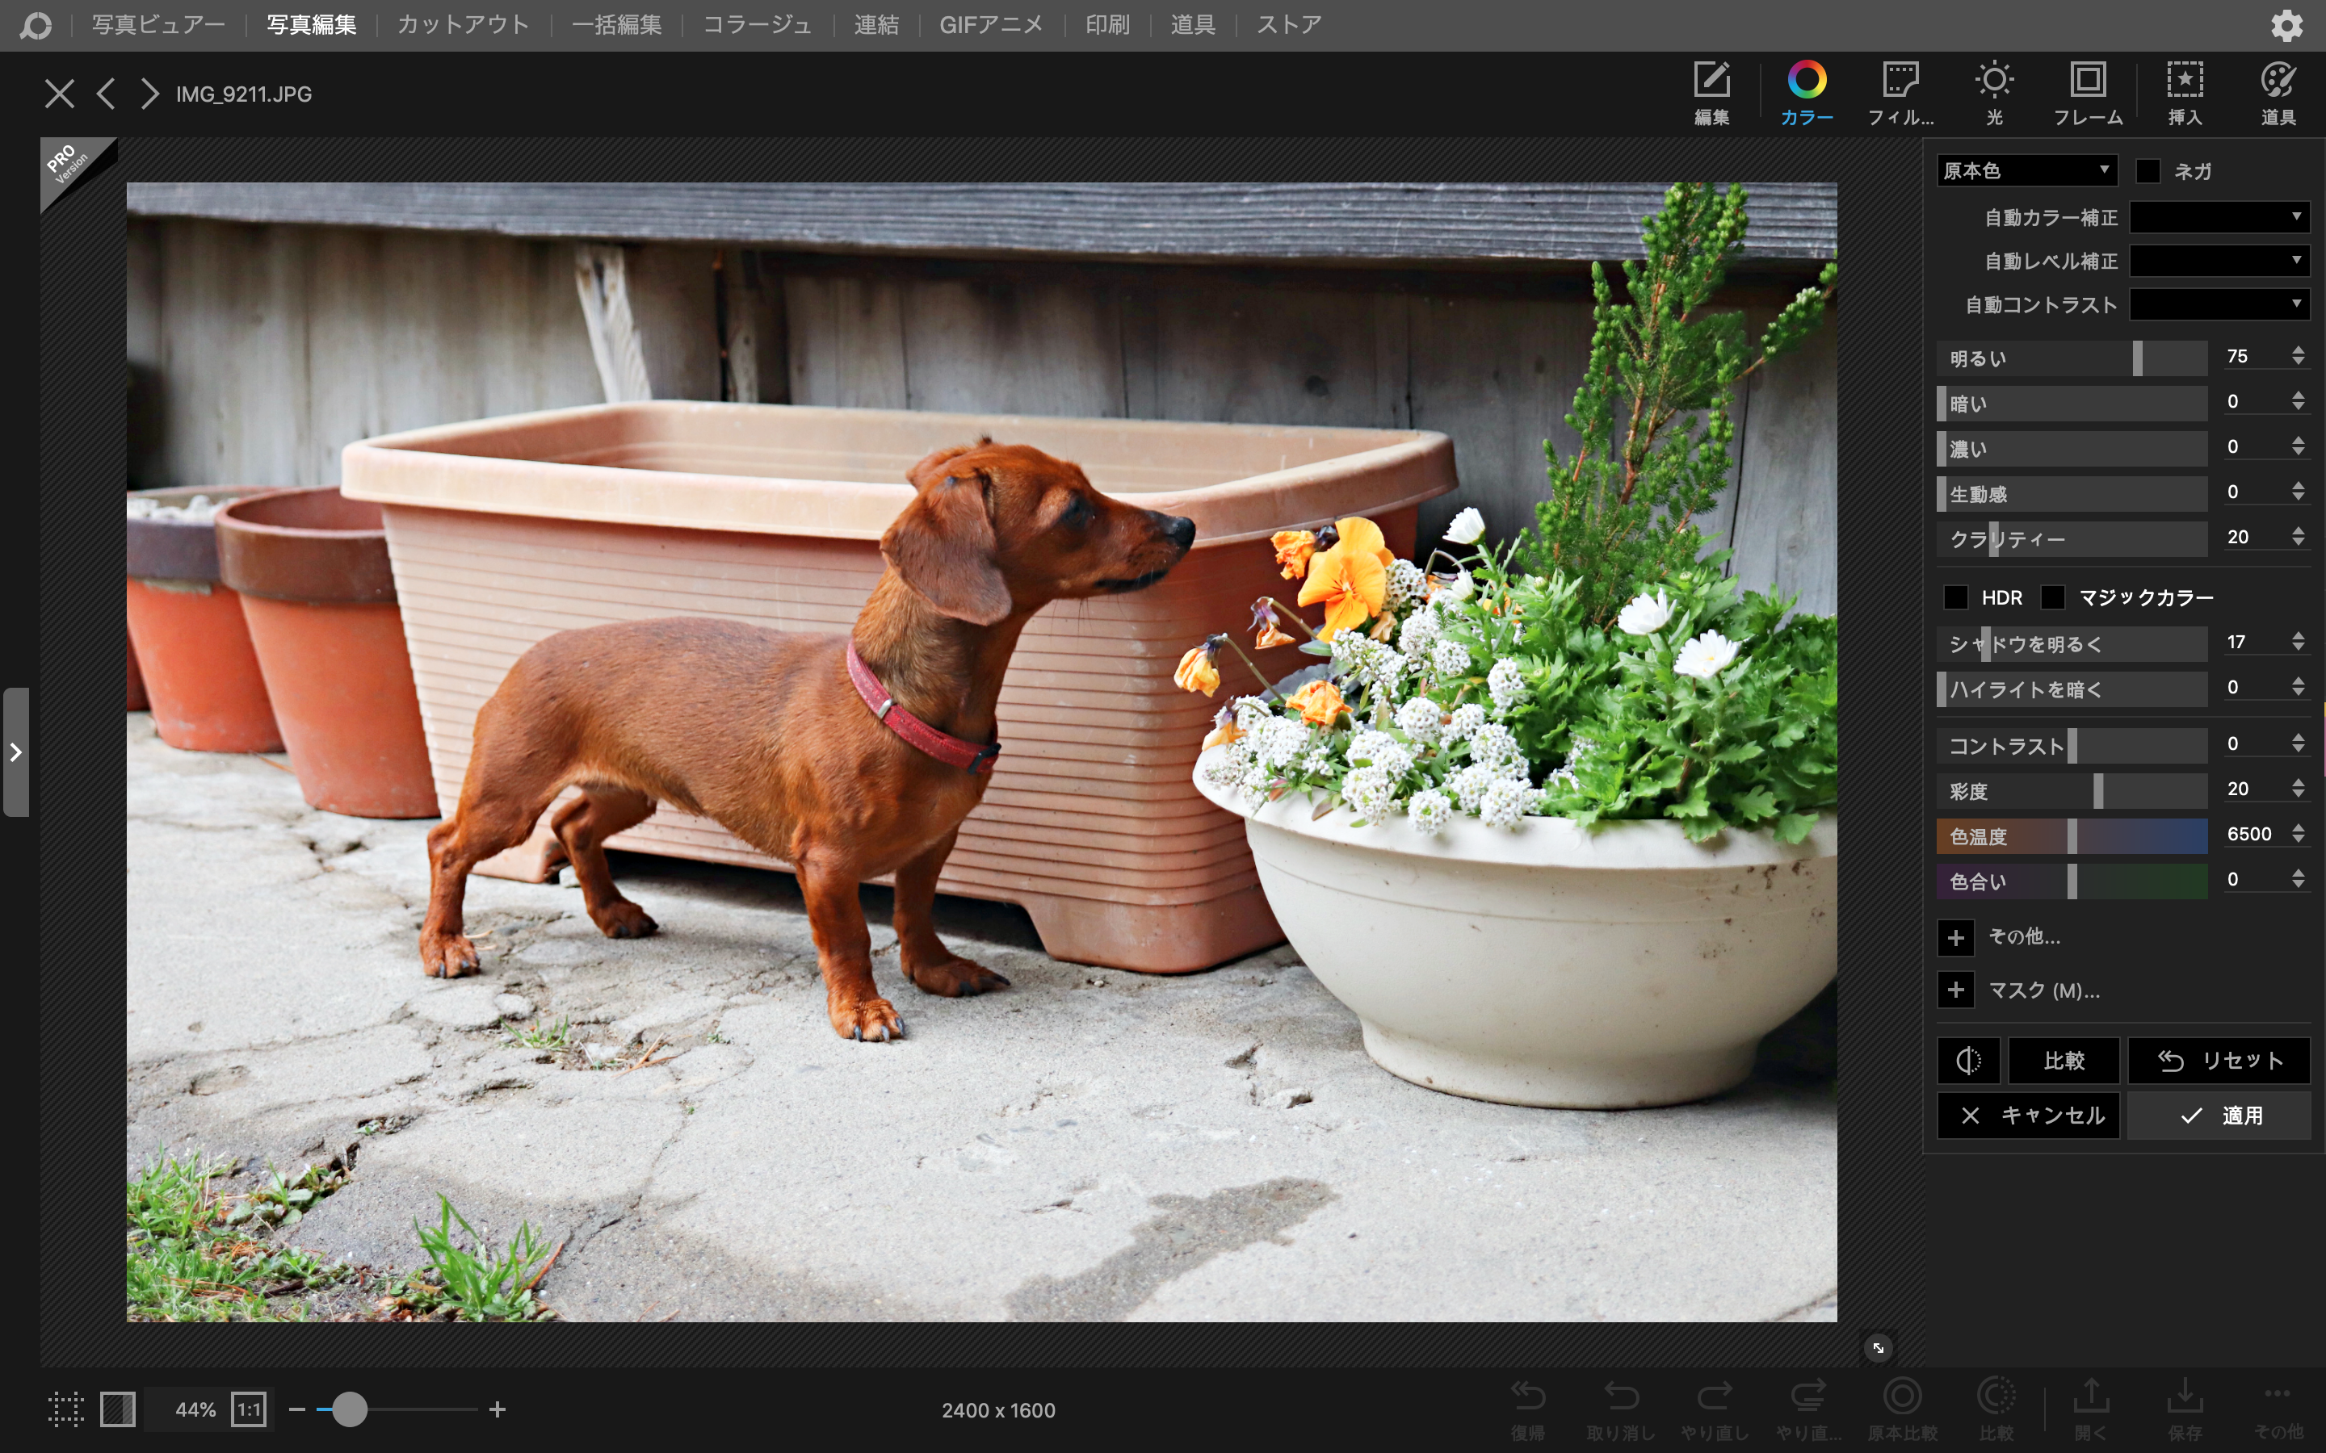Toggle the HDR checkbox
This screenshot has width=2326, height=1453.
pyautogui.click(x=1955, y=597)
